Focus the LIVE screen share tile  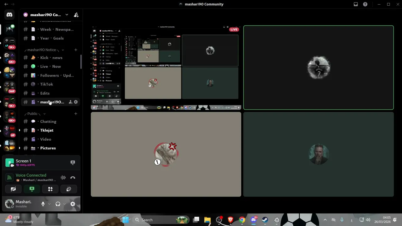tap(166, 67)
